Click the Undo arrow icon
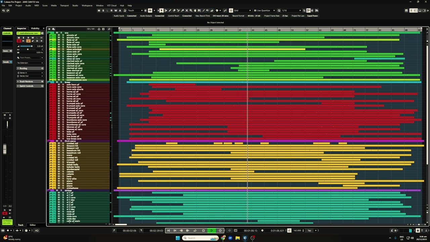 click(x=3, y=10)
